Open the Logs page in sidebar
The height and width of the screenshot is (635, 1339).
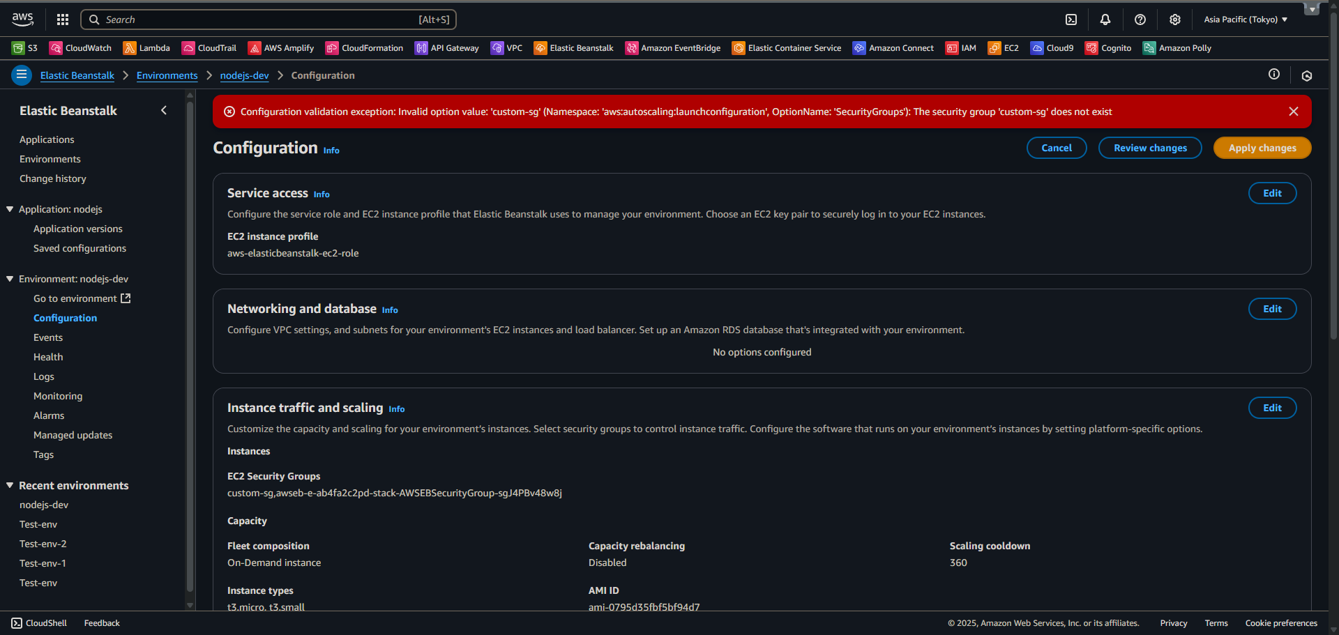click(x=44, y=376)
